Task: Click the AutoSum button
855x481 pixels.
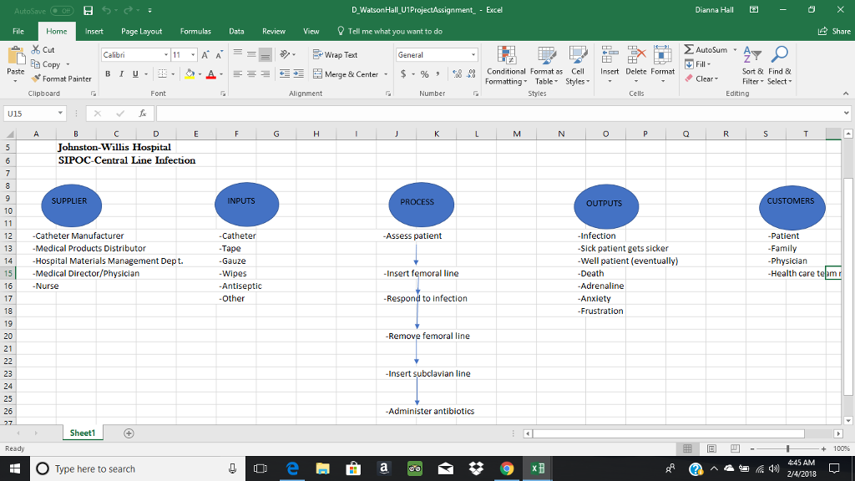Action: click(705, 50)
